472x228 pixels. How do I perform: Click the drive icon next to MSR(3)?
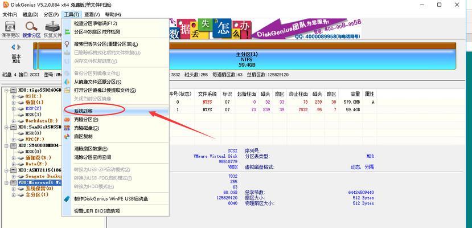[20, 115]
